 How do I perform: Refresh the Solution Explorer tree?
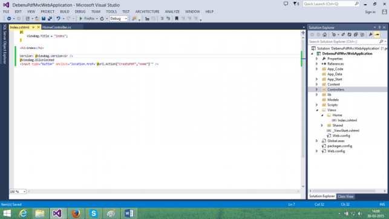349,34
